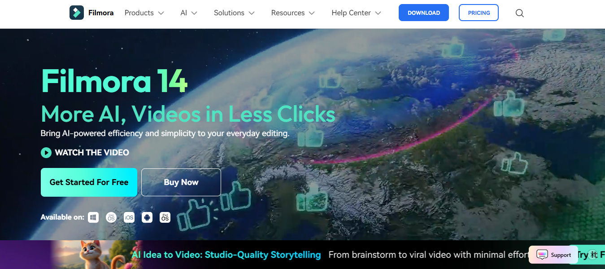
Task: Click the 'Filmora 14' headline
Action: [x=114, y=81]
